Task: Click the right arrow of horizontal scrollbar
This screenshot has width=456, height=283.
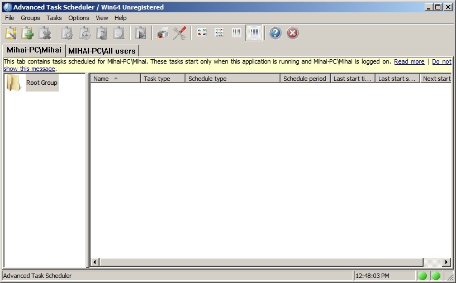Action: 446,262
